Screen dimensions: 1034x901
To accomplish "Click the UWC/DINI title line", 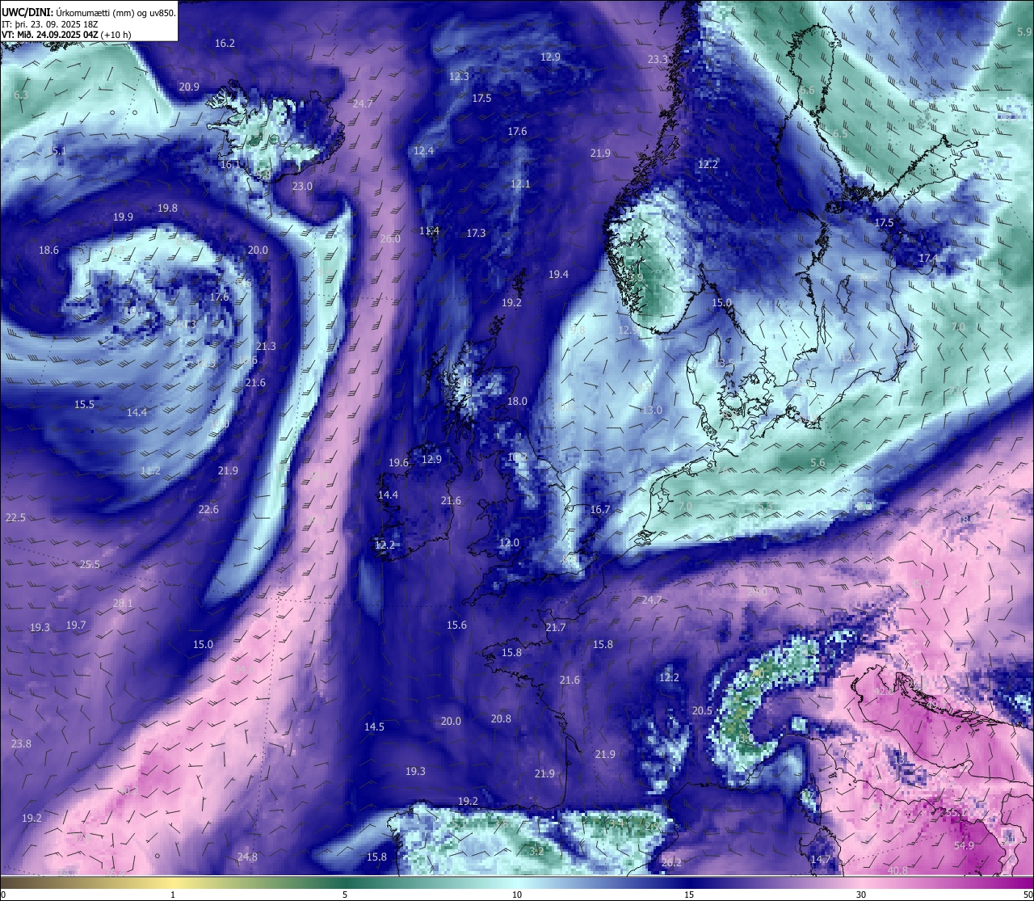I will pos(88,13).
